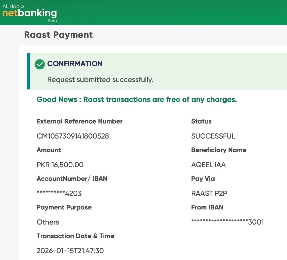Click the 'Others' payment purpose value
The height and width of the screenshot is (260, 287).
(48, 222)
